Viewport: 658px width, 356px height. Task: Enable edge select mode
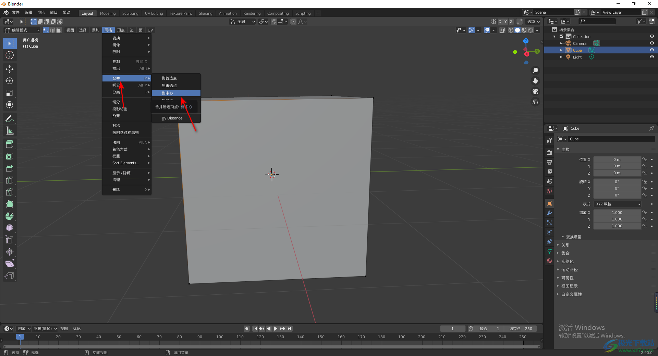[x=52, y=30]
